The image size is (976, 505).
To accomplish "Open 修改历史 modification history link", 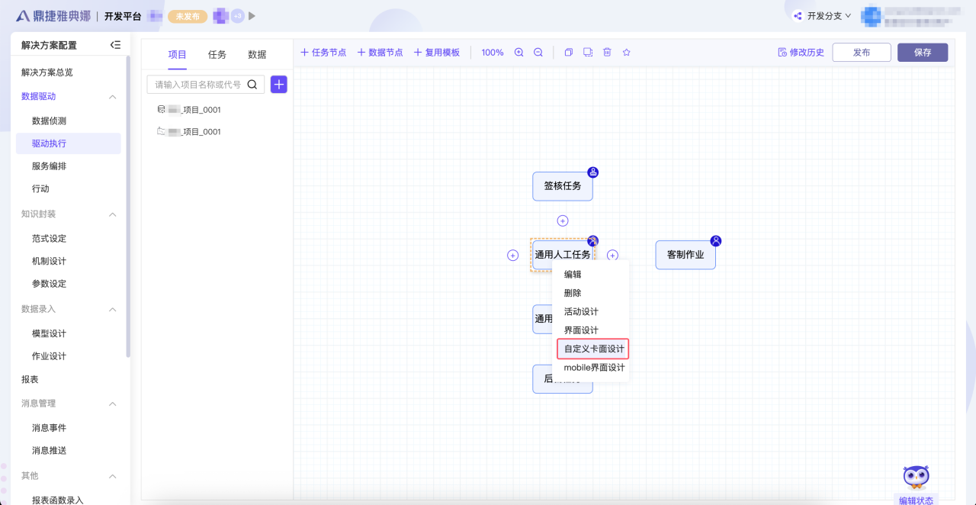I will (x=801, y=53).
